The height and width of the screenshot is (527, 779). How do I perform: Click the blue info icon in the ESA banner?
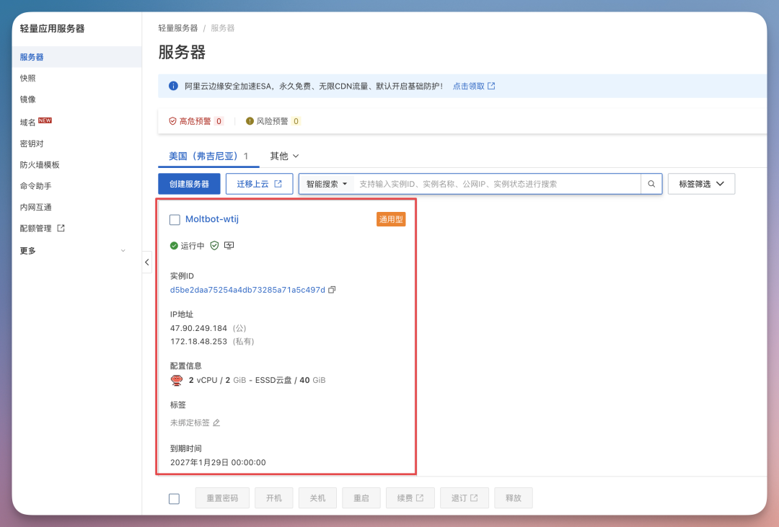(172, 85)
